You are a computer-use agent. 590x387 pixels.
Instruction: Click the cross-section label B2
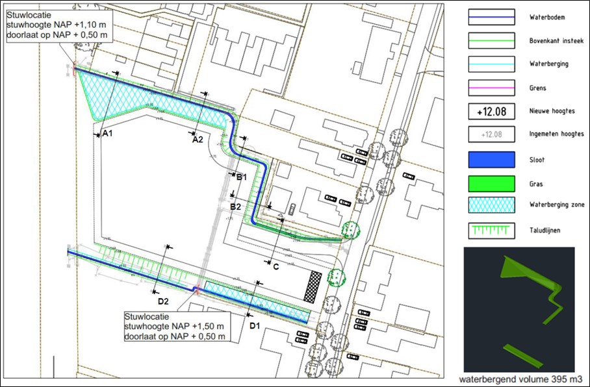(236, 206)
